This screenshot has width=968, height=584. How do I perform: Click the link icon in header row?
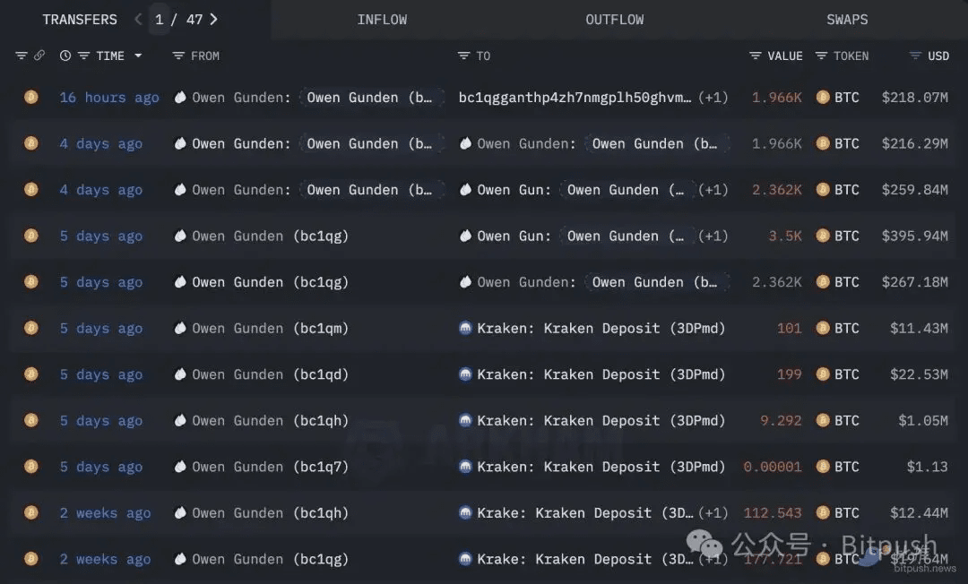(39, 56)
